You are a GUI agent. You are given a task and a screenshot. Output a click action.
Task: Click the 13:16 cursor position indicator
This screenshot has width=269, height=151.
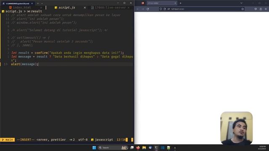pos(121,140)
